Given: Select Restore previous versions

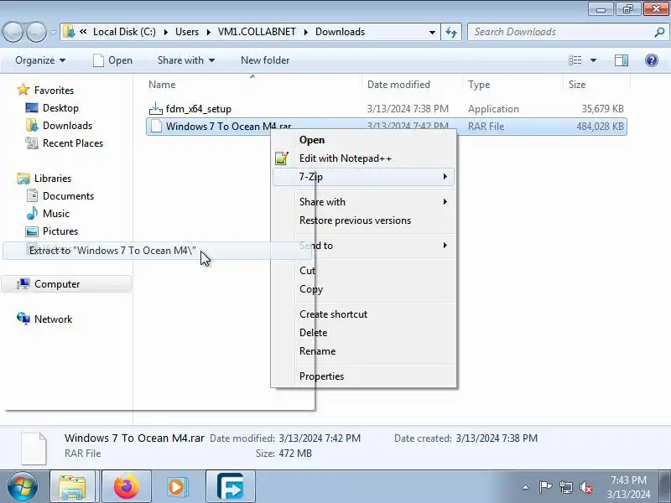Looking at the screenshot, I should point(363,220).
